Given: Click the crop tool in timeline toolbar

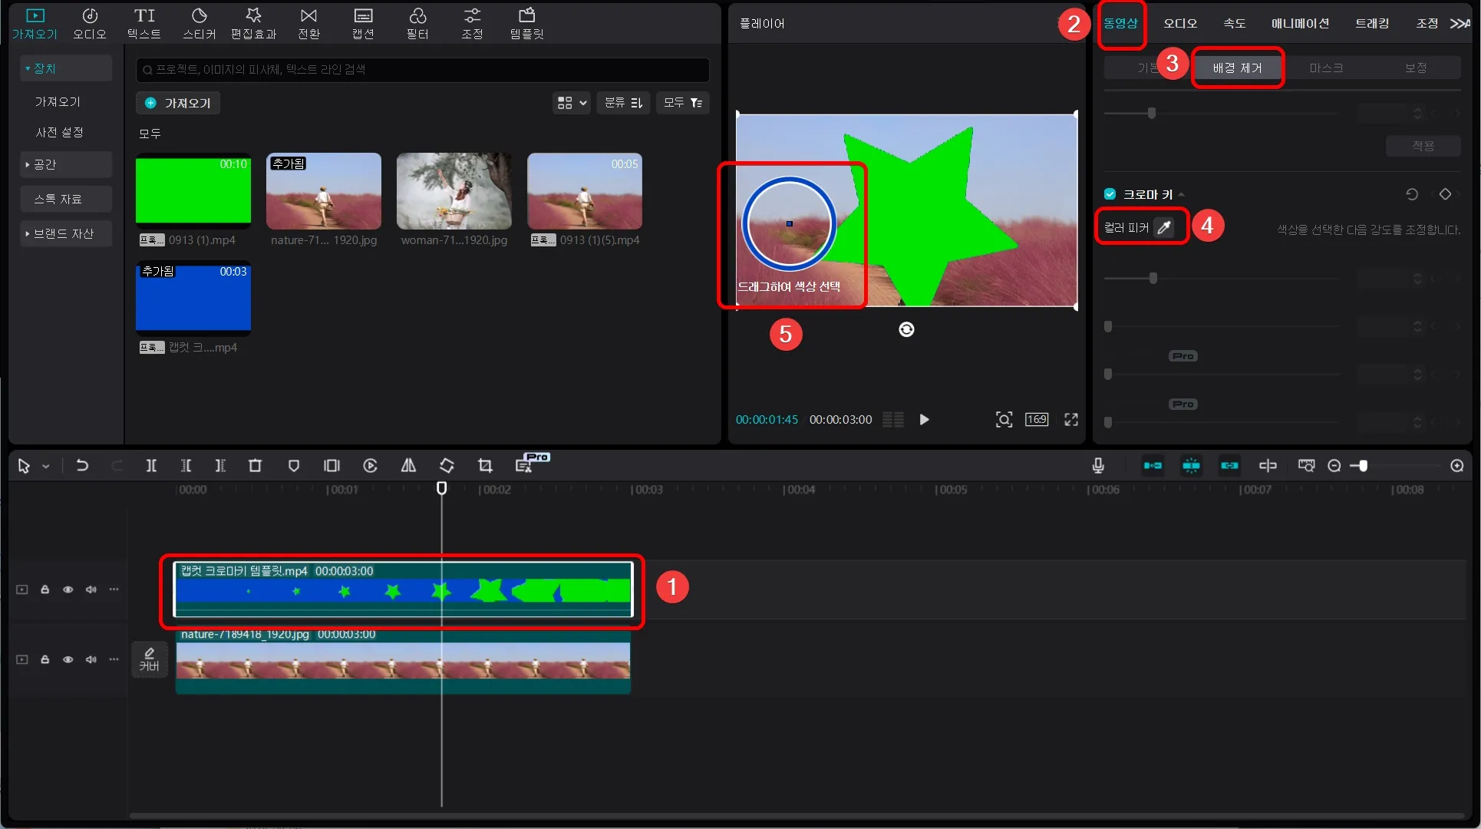Looking at the screenshot, I should click(485, 466).
